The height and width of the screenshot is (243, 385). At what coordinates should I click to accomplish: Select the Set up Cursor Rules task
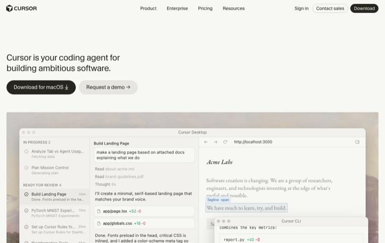(x=55, y=229)
